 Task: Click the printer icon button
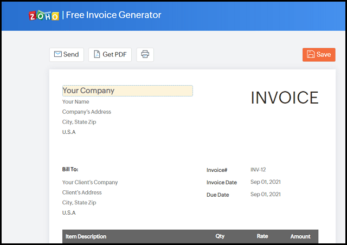pyautogui.click(x=145, y=54)
